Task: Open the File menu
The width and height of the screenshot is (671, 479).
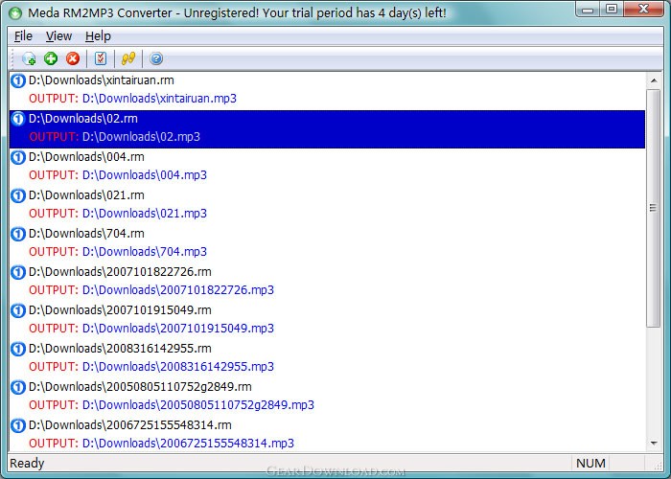Action: pyautogui.click(x=23, y=36)
